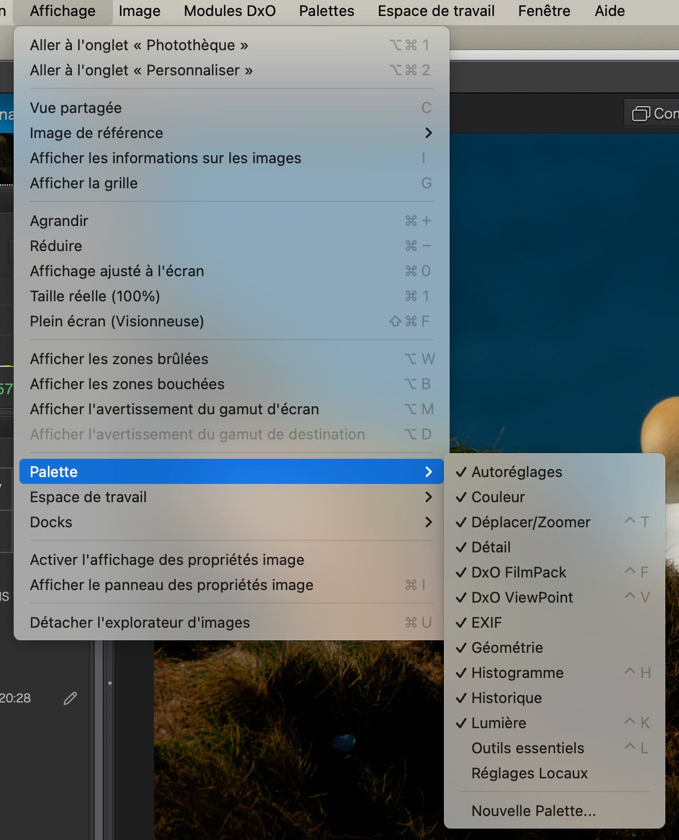Toggle the Histogramme palette off

517,673
